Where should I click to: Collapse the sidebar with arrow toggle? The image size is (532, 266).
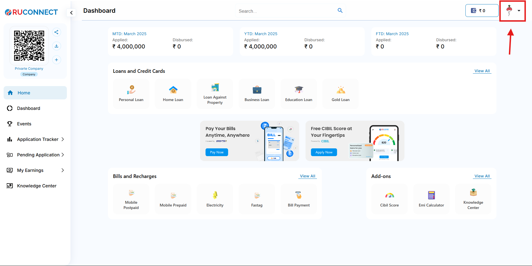(x=71, y=13)
